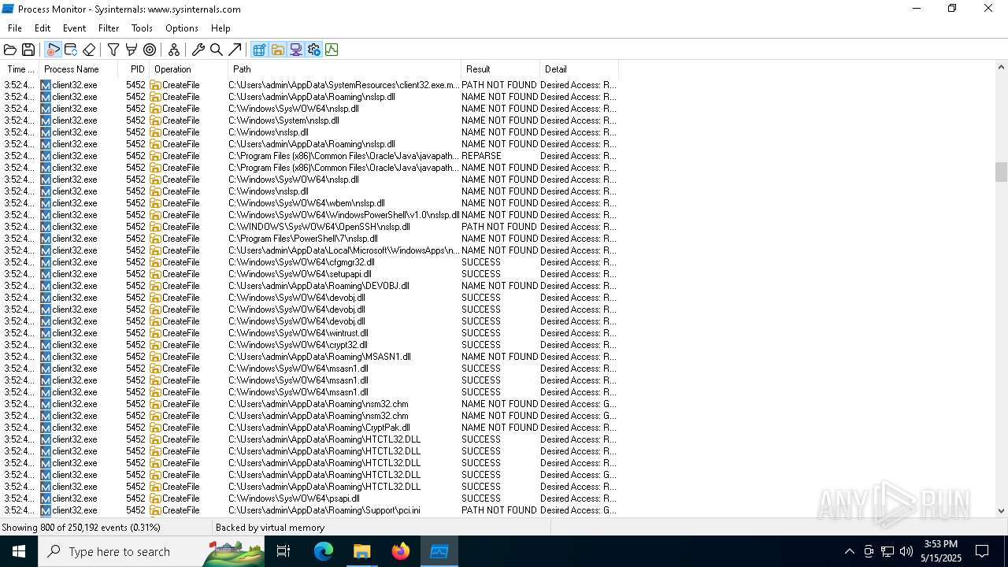Click the PID column header
1008x567 pixels.
[134, 69]
